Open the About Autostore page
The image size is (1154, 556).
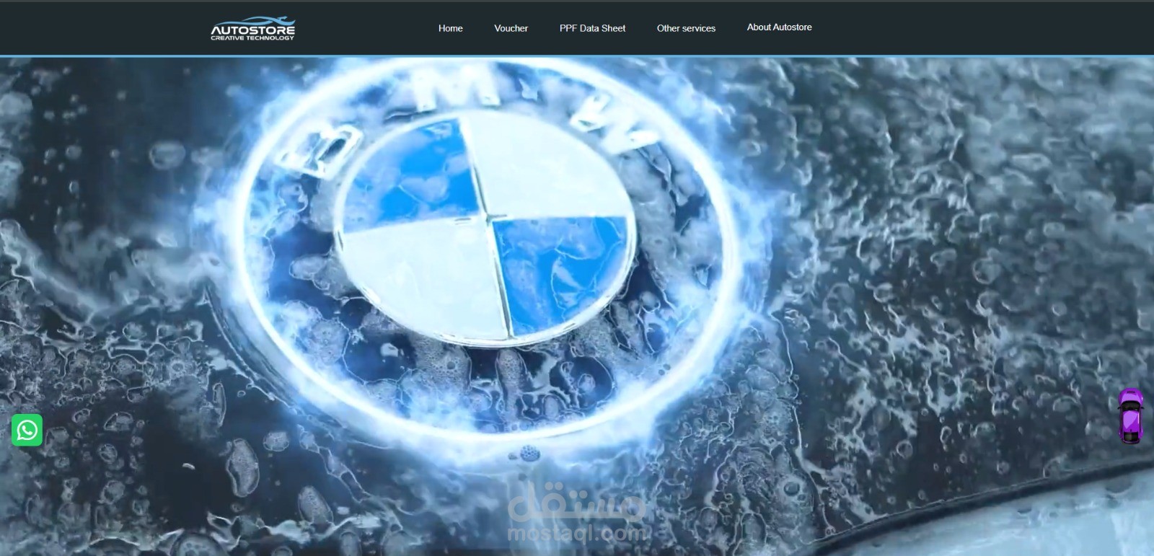780,27
